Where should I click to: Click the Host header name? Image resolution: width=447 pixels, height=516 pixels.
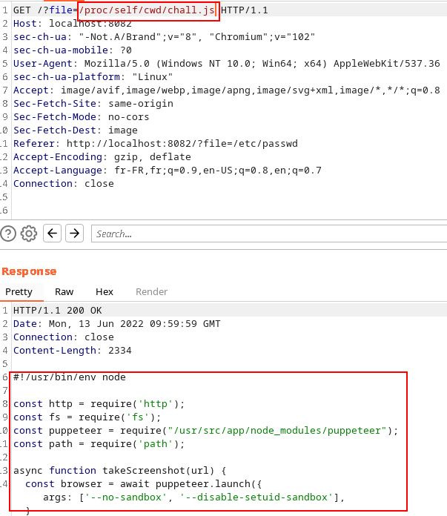tap(25, 24)
